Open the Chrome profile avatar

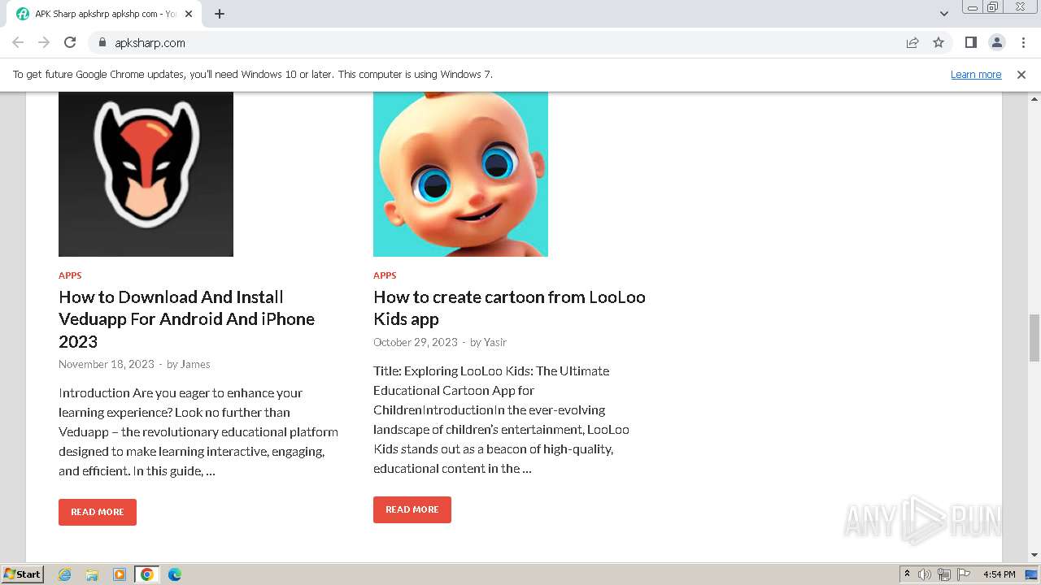click(x=996, y=42)
